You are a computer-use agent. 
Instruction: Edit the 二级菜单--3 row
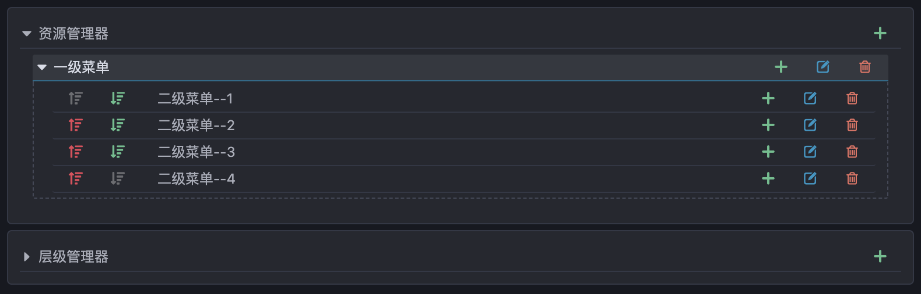[x=810, y=152]
